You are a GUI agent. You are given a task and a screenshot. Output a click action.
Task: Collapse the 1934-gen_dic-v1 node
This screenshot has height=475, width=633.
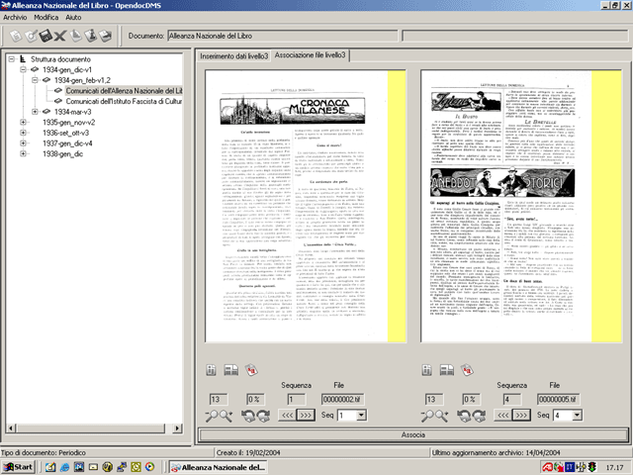click(24, 69)
